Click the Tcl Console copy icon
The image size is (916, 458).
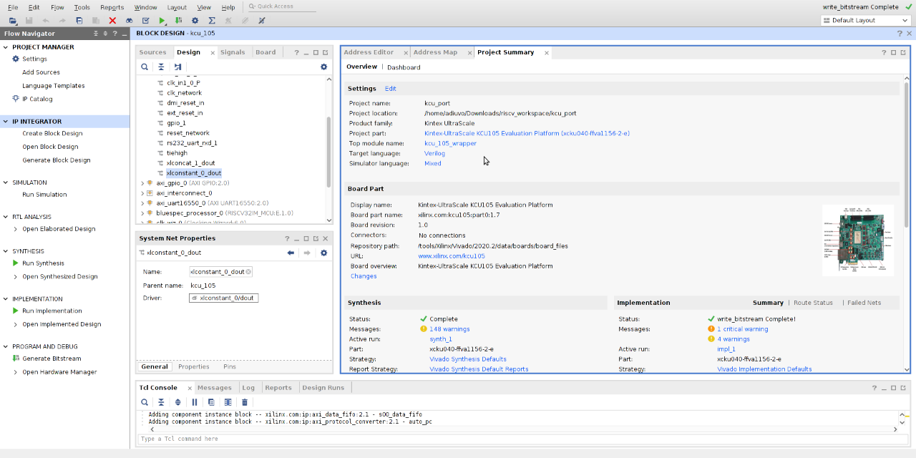coord(211,402)
